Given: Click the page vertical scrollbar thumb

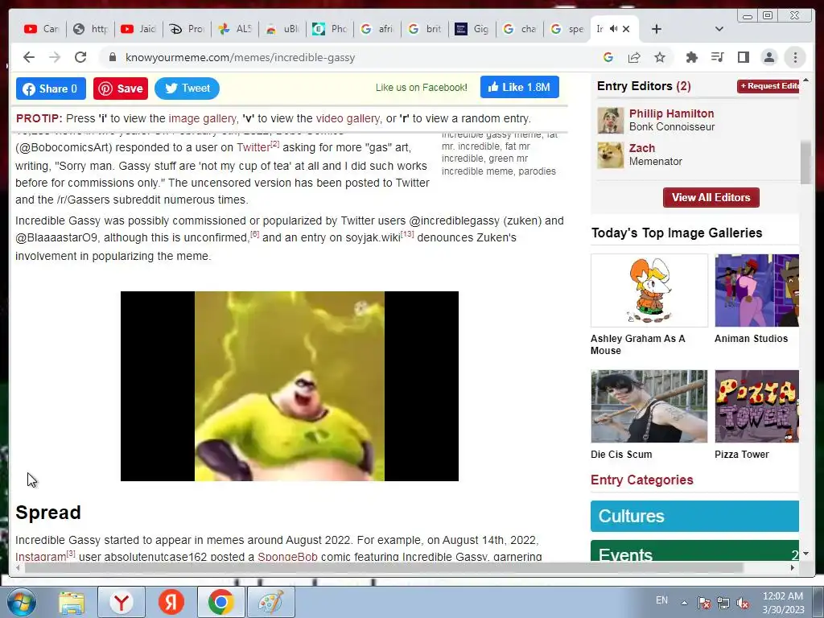Looking at the screenshot, I should (805, 163).
